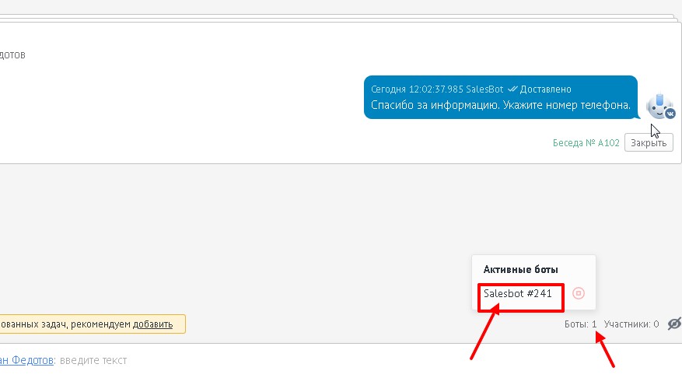This screenshot has height=385, width=682.
Task: Click the Доставлено delivery status label
Action: point(545,89)
